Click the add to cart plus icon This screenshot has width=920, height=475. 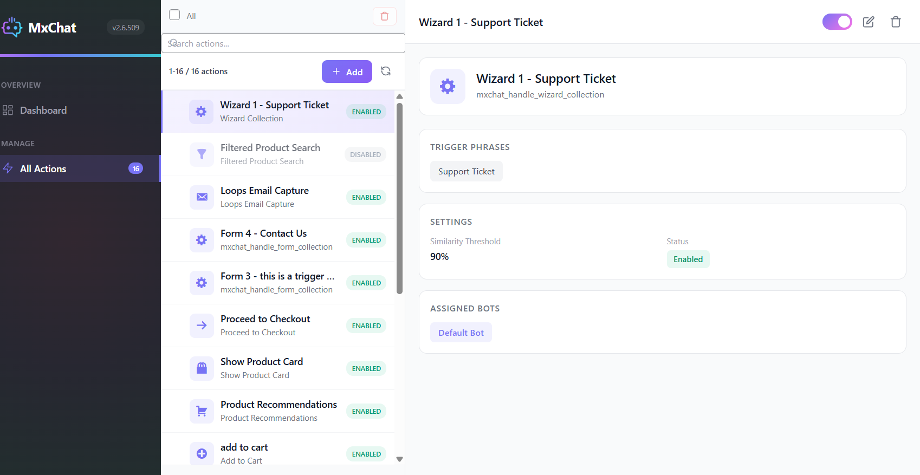coord(202,454)
